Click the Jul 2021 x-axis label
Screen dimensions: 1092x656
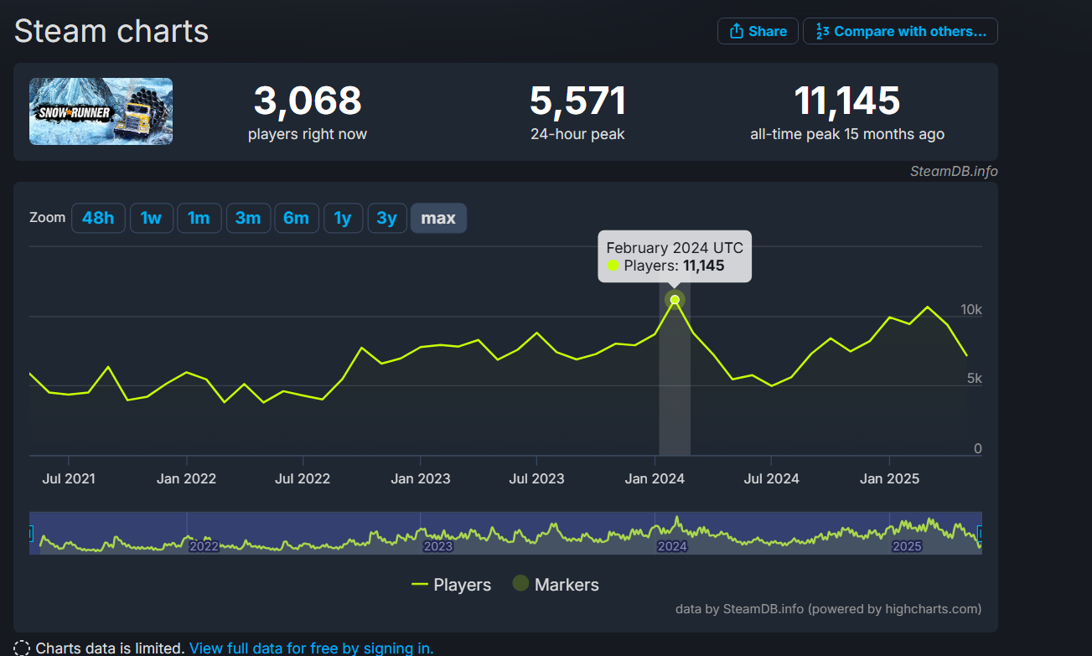pyautogui.click(x=69, y=478)
